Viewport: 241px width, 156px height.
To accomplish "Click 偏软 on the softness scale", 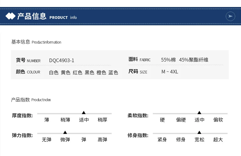I will pos(218,120).
